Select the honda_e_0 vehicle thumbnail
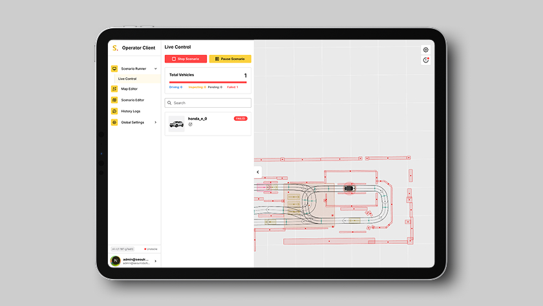The width and height of the screenshot is (543, 306). 176,123
